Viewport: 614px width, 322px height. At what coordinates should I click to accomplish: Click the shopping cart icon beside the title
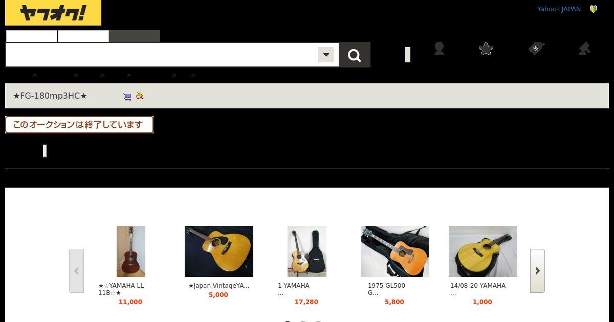127,96
